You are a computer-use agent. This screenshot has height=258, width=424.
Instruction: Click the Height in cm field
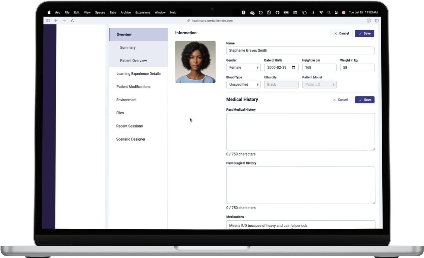(319, 67)
